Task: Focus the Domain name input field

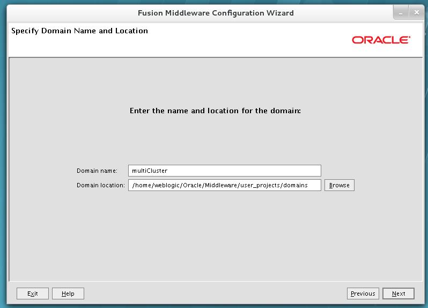Action: (224, 171)
